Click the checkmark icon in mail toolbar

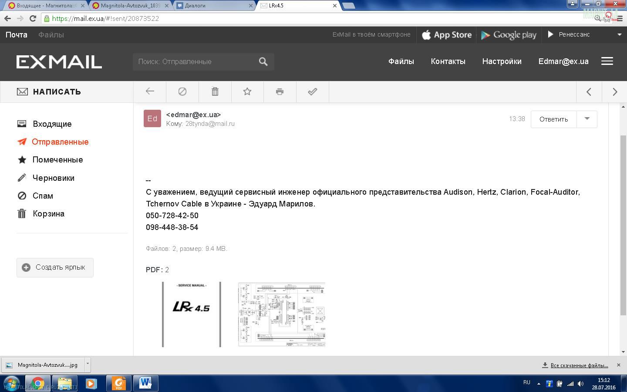[312, 91]
